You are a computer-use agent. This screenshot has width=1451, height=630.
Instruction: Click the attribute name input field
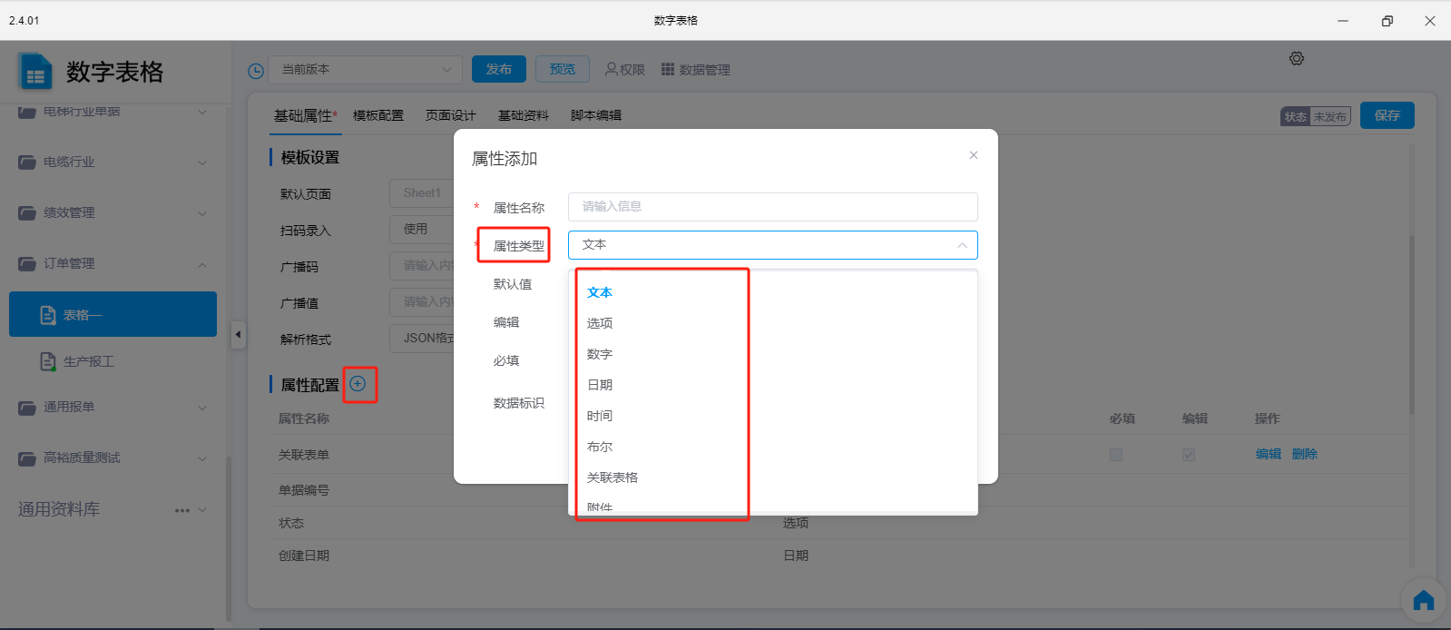point(772,207)
